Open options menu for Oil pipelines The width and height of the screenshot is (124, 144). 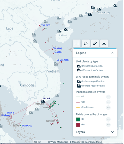tap(108, 97)
